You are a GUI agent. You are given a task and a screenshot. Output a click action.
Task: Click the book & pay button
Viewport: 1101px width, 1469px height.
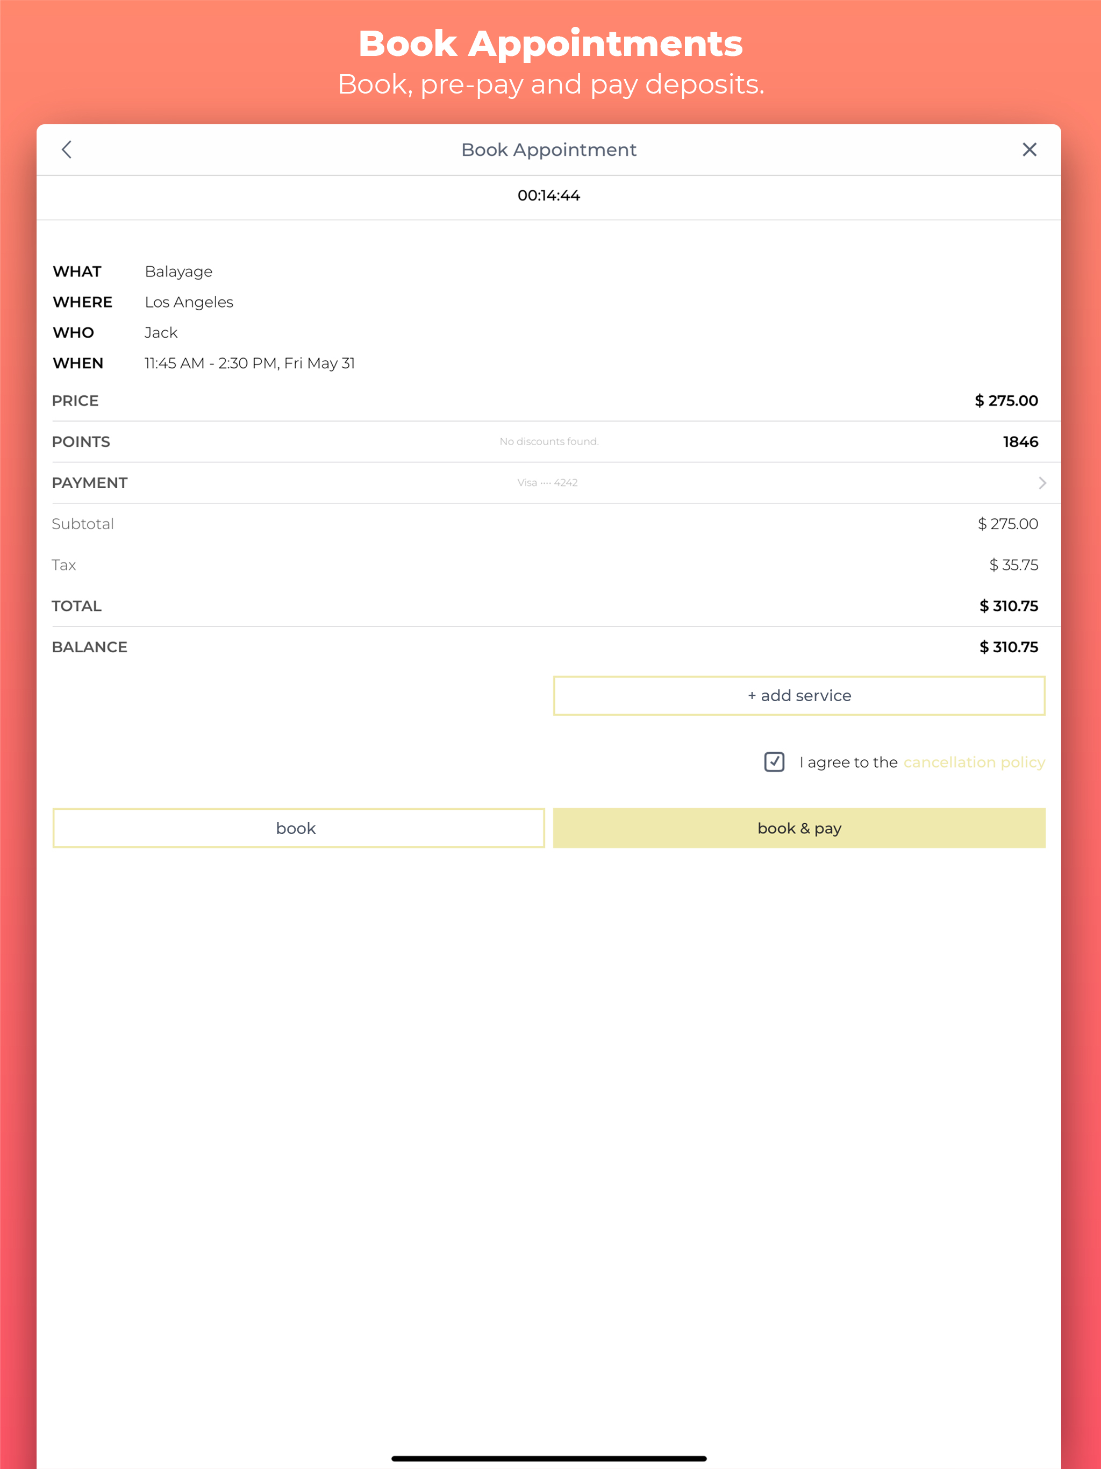tap(799, 828)
